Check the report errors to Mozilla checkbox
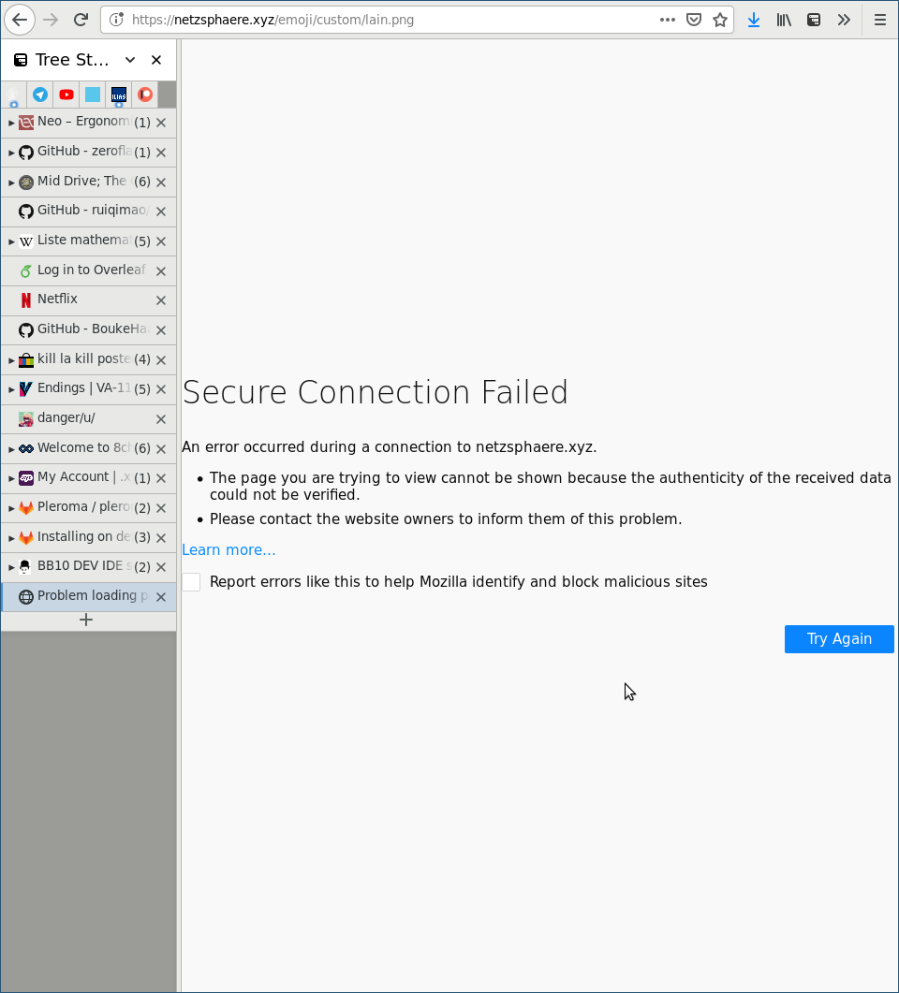This screenshot has height=993, width=899. click(192, 582)
